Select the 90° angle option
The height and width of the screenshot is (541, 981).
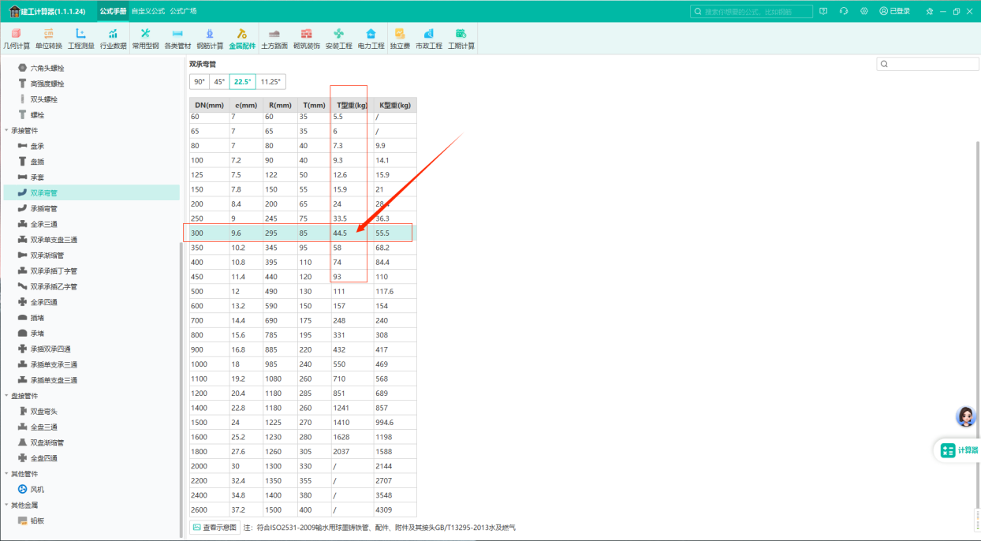200,81
